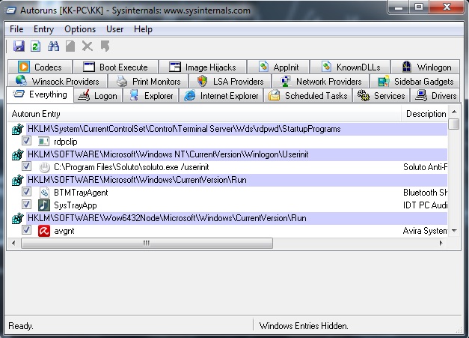This screenshot has width=469, height=338.
Task: Open the Internet Explorer tab
Action: click(221, 96)
